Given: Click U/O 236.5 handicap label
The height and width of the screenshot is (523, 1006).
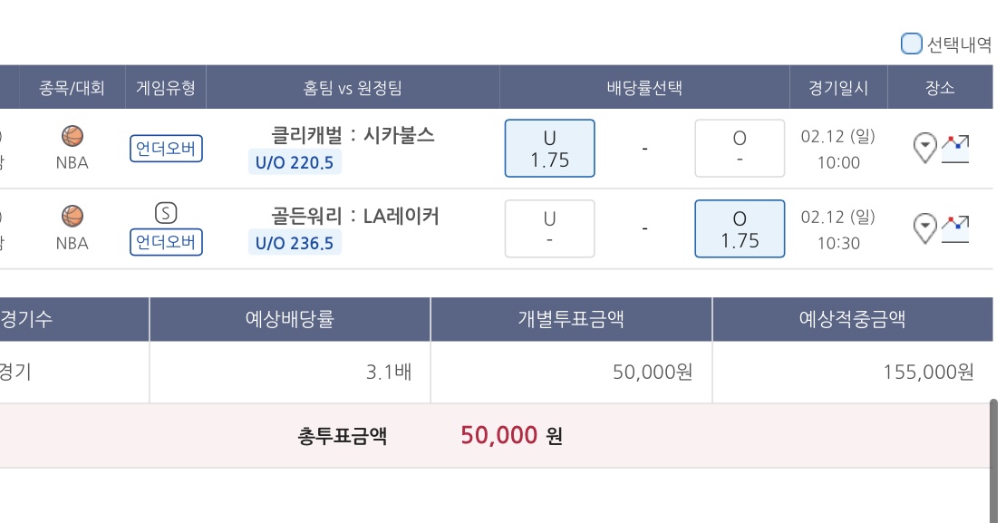Looking at the screenshot, I should (x=295, y=243).
